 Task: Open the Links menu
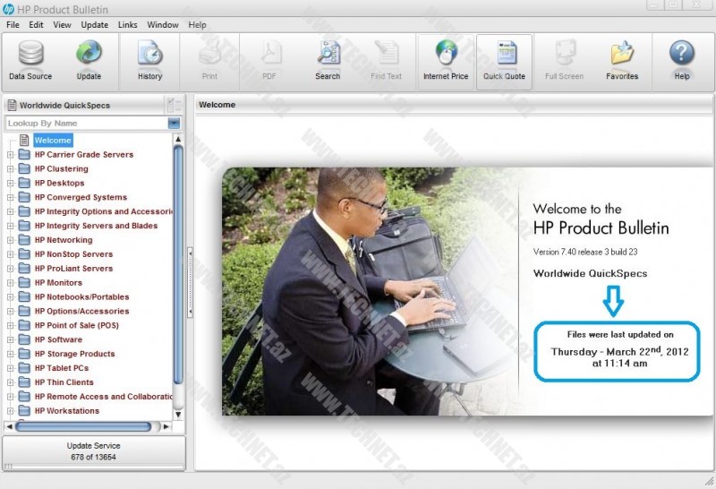click(x=127, y=25)
